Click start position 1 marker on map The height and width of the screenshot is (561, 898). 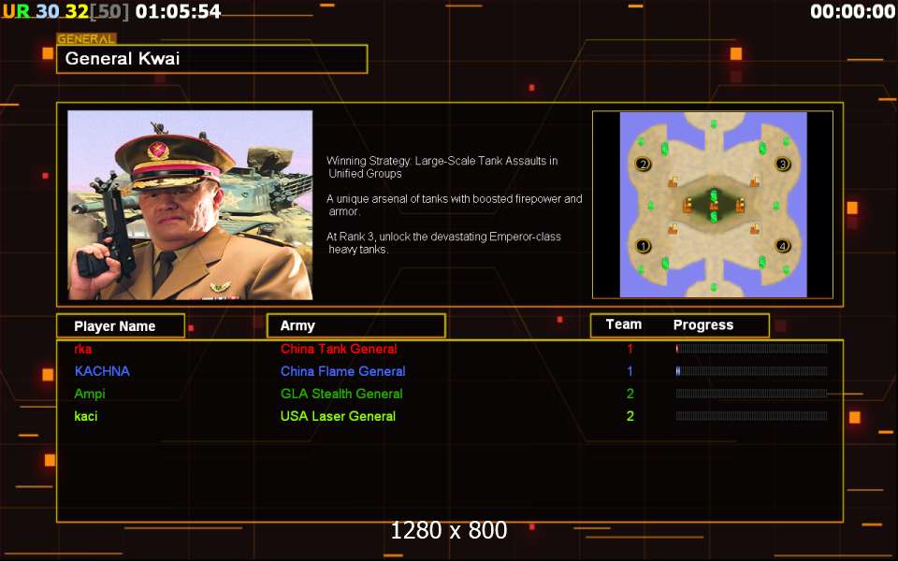pos(644,246)
